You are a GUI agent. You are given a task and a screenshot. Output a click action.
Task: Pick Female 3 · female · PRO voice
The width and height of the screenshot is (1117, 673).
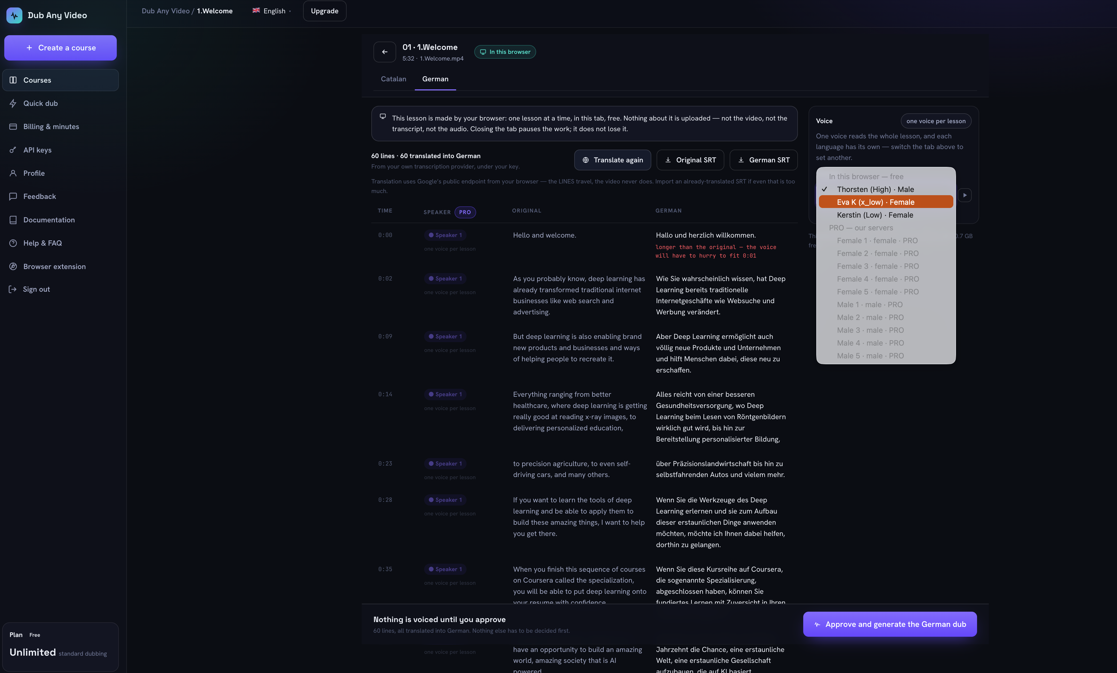(x=886, y=266)
